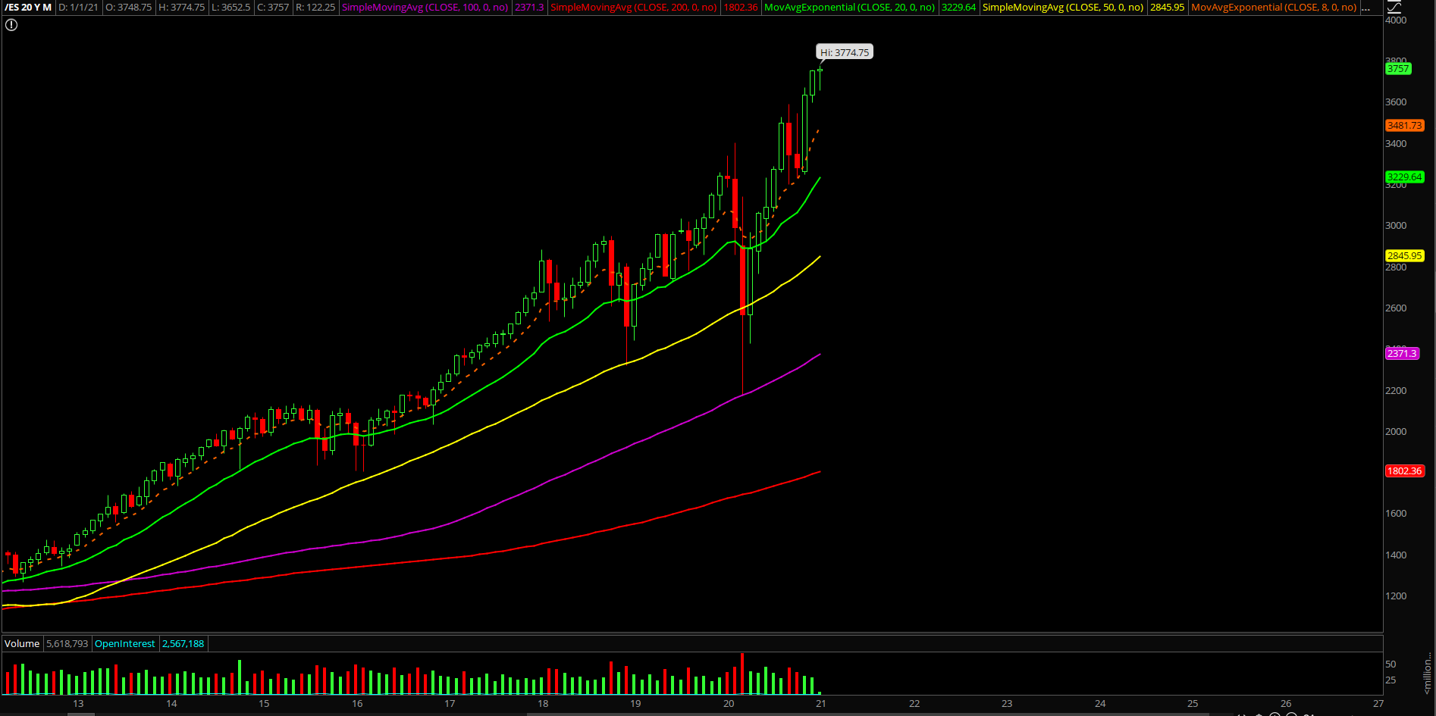Screen dimensions: 1436x716
Task: Click the O: 3748.75 open value
Action: click(128, 7)
